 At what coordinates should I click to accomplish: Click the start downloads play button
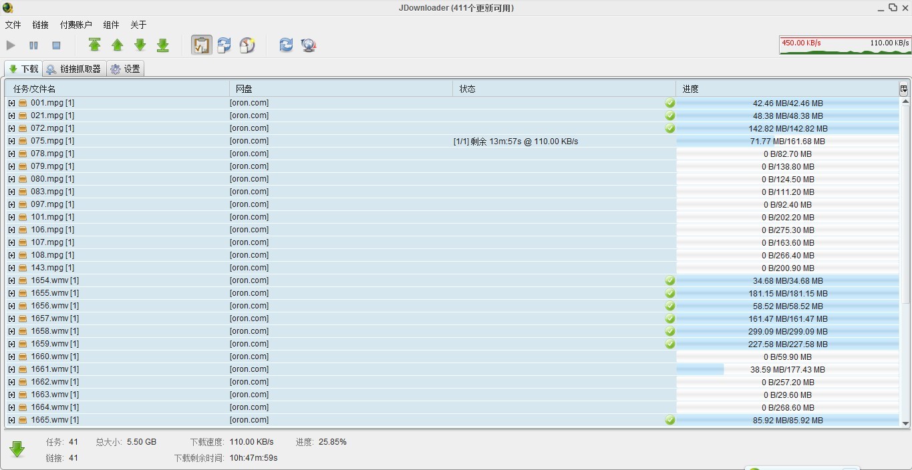click(11, 45)
